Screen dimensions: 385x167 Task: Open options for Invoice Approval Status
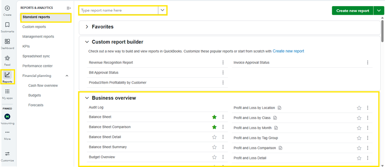pos(368,63)
